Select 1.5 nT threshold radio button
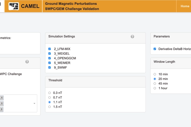Image resolution: width=191 pixels, height=127 pixels. click(x=49, y=107)
